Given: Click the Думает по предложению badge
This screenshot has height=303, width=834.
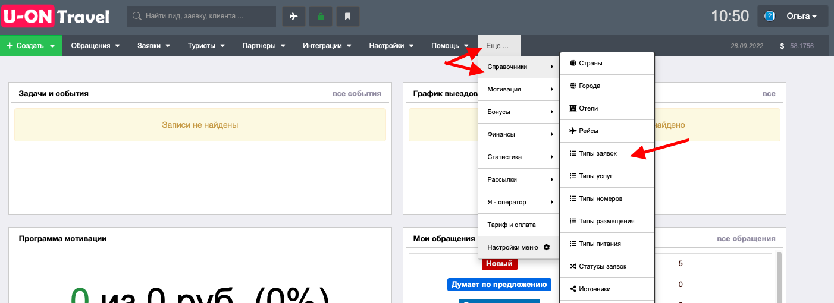Looking at the screenshot, I should [x=500, y=285].
